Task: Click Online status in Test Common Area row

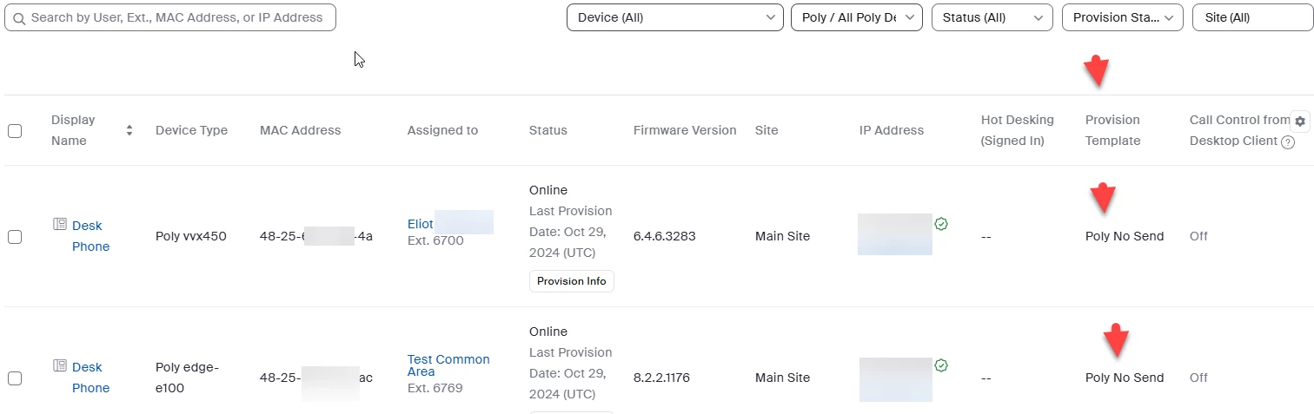Action: [x=548, y=332]
